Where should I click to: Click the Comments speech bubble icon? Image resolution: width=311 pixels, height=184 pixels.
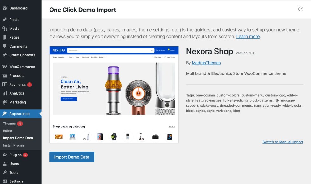(4, 46)
